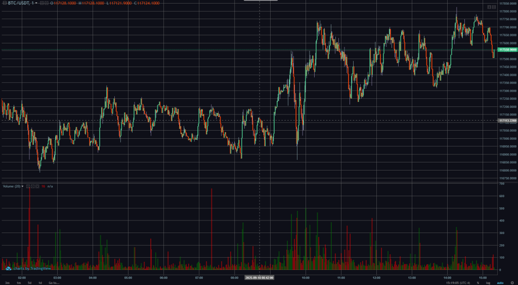This screenshot has height=285, width=518.
Task: Toggle percentage scale with % button
Action: point(478,283)
